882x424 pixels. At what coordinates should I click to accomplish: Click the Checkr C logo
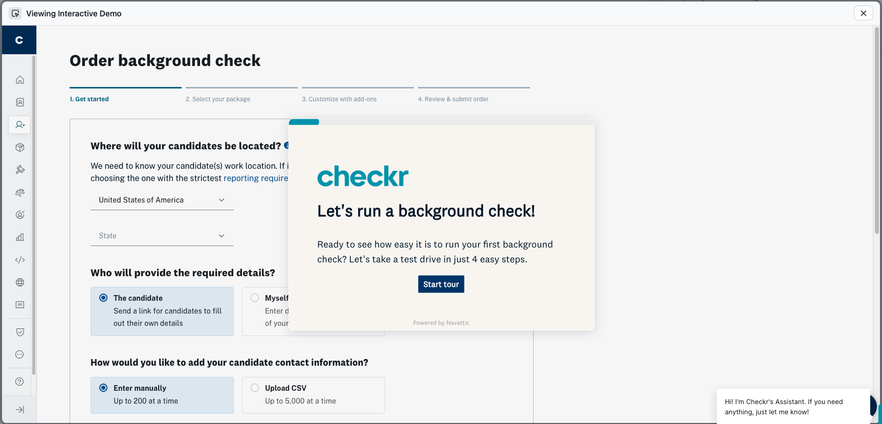19,40
